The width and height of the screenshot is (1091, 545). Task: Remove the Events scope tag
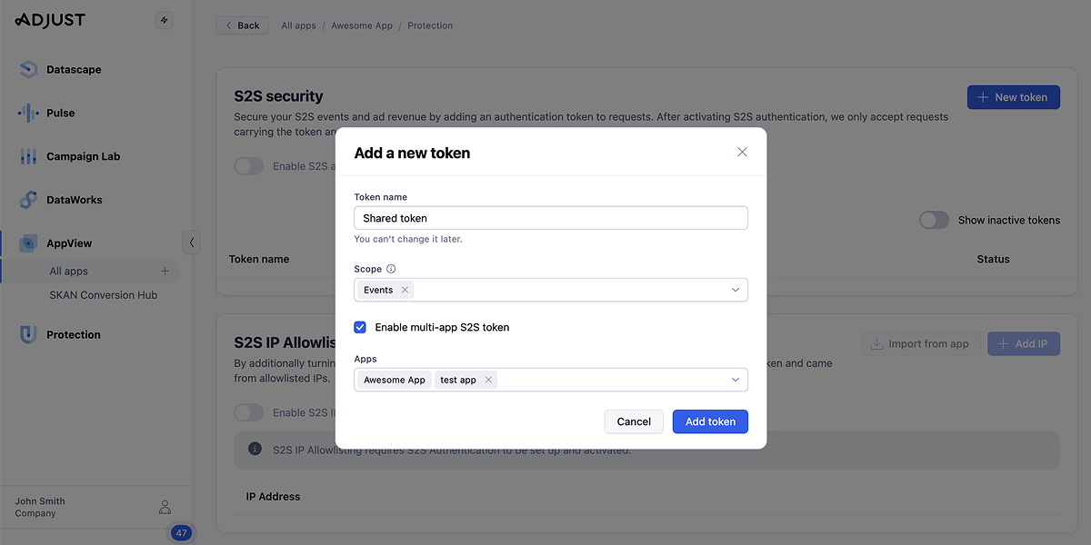(405, 290)
